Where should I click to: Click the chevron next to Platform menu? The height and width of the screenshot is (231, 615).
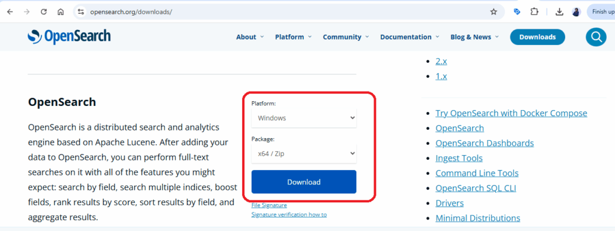(310, 37)
